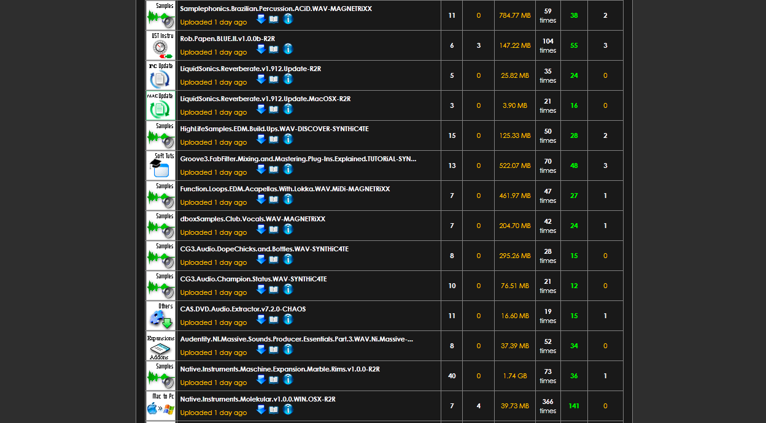Open Native.Instruments.Molekular.v1.0.0.WIN.OSX-R2R link
766x423 pixels.
point(258,399)
